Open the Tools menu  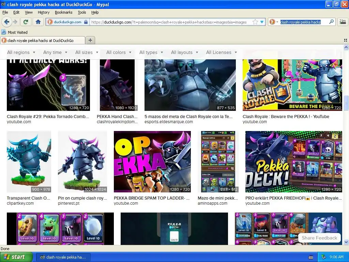[x=82, y=12]
